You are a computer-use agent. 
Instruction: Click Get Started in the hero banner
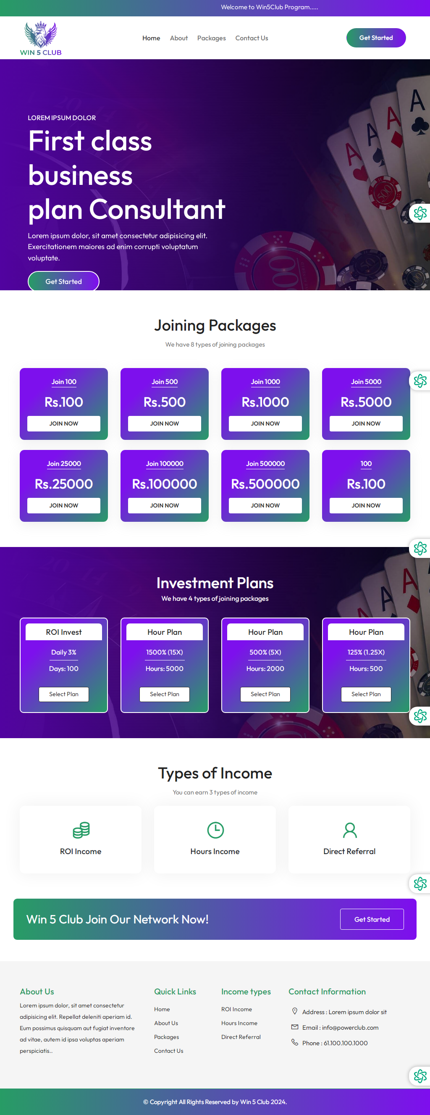(63, 281)
